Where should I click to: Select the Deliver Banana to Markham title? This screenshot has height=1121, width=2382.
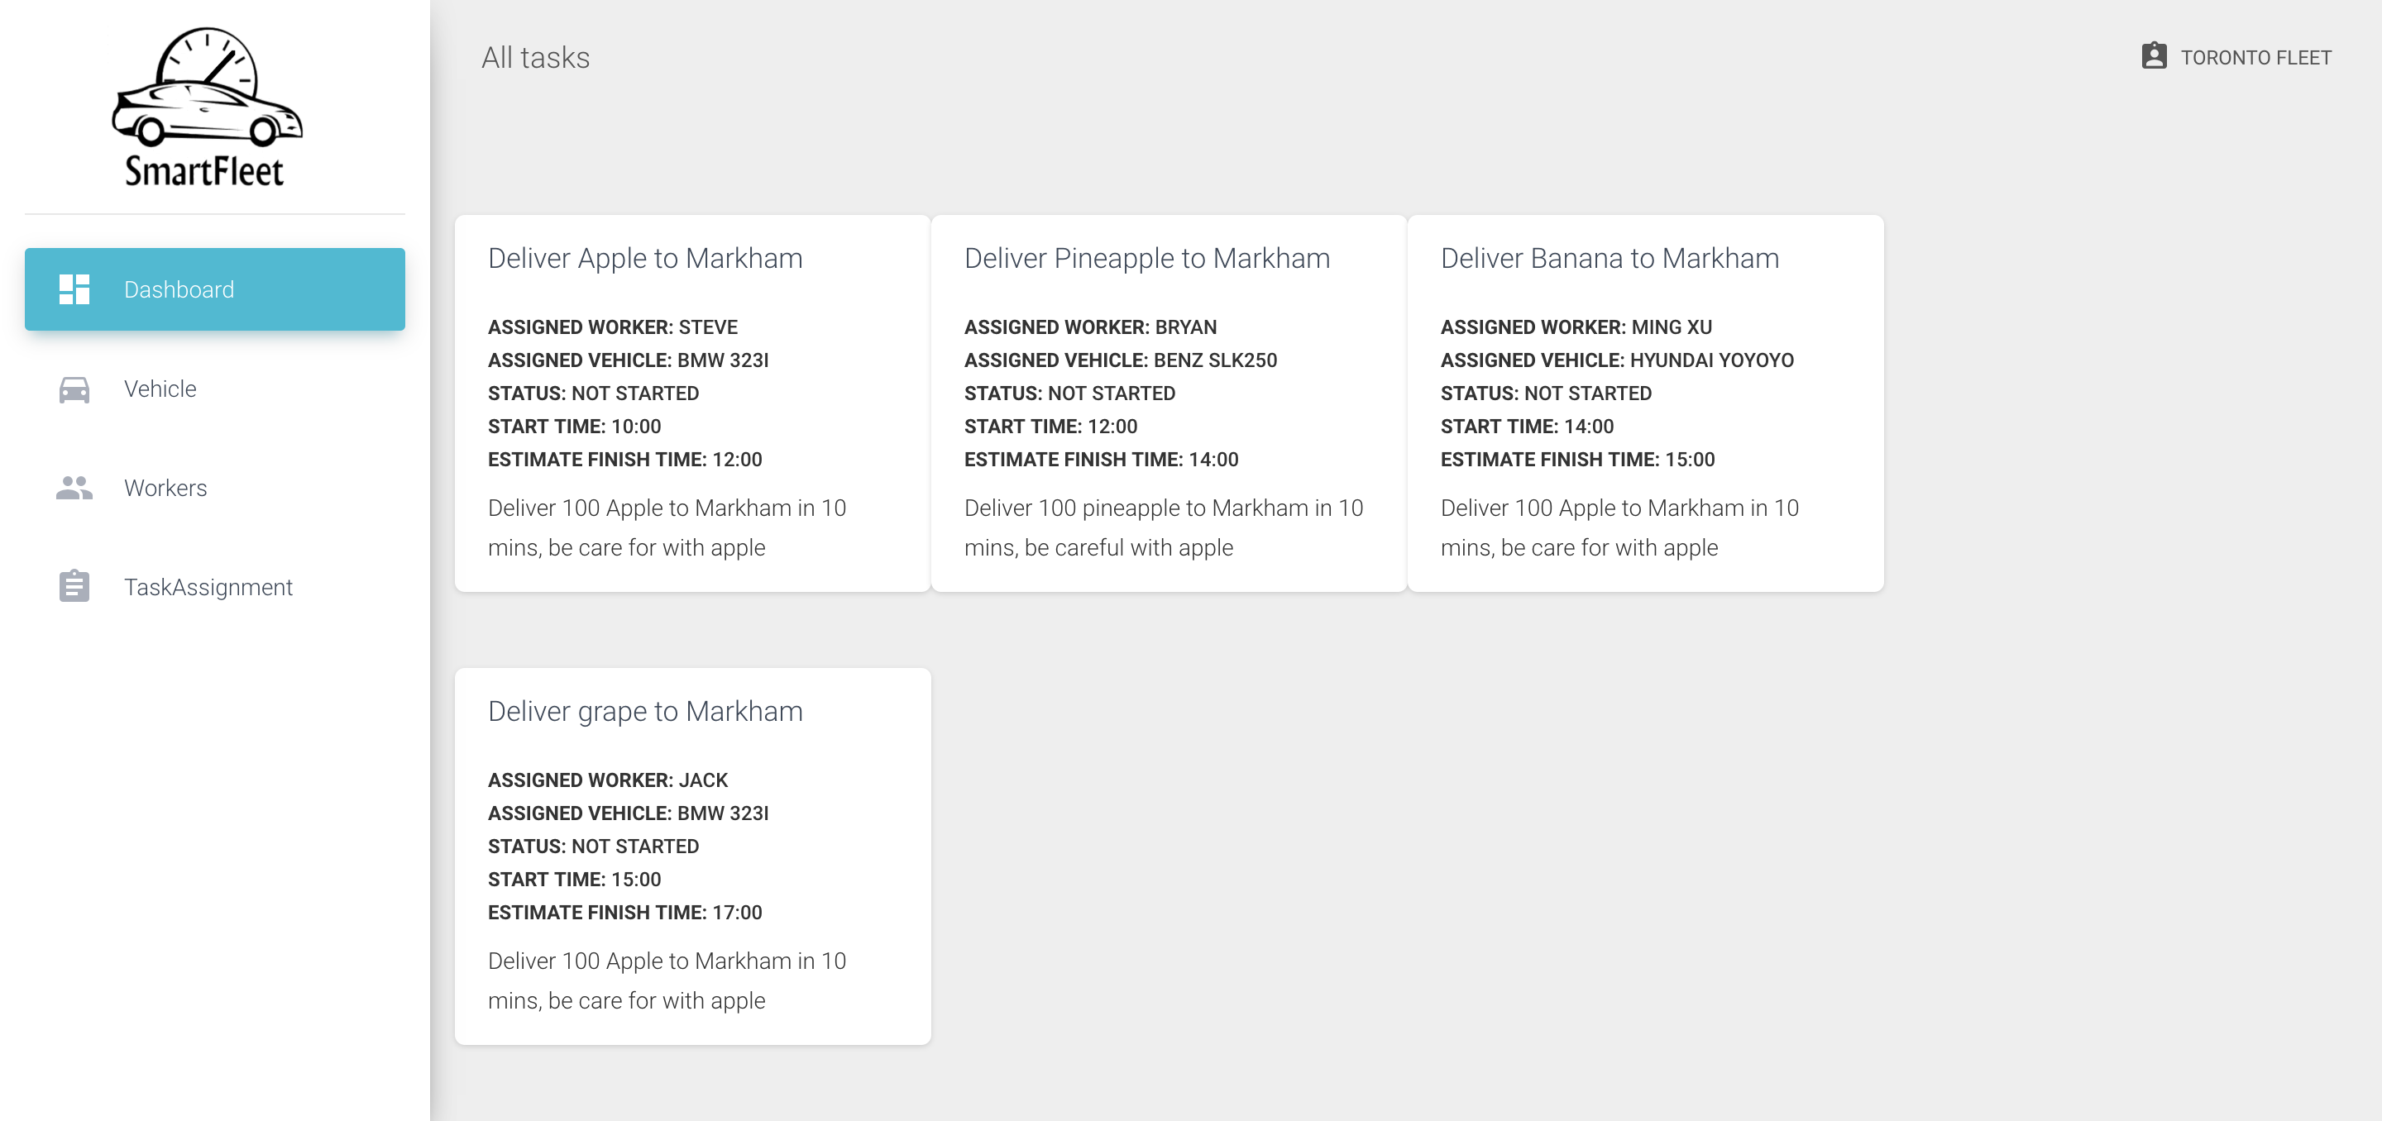click(1609, 258)
